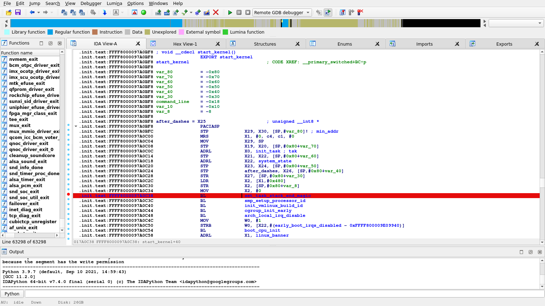Open the problems list icon

[134, 12]
